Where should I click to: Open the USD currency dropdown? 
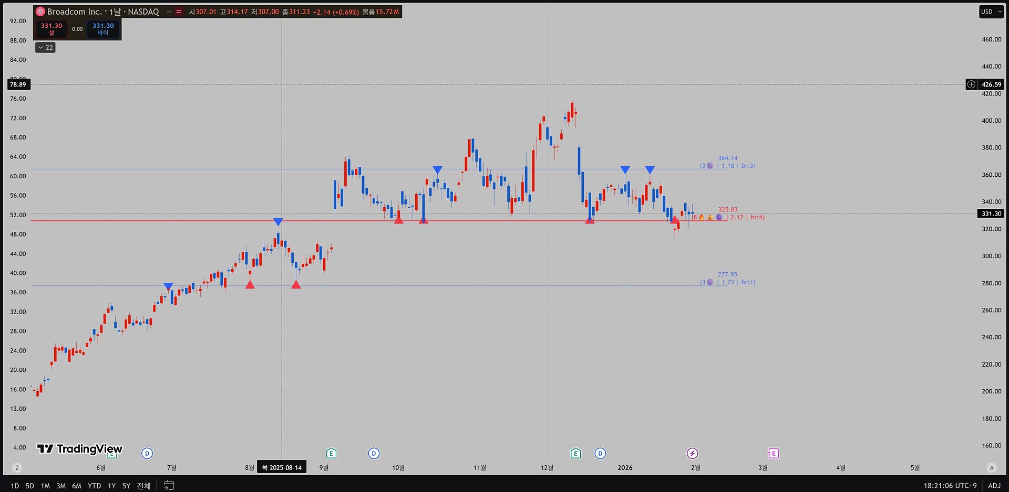[x=991, y=12]
